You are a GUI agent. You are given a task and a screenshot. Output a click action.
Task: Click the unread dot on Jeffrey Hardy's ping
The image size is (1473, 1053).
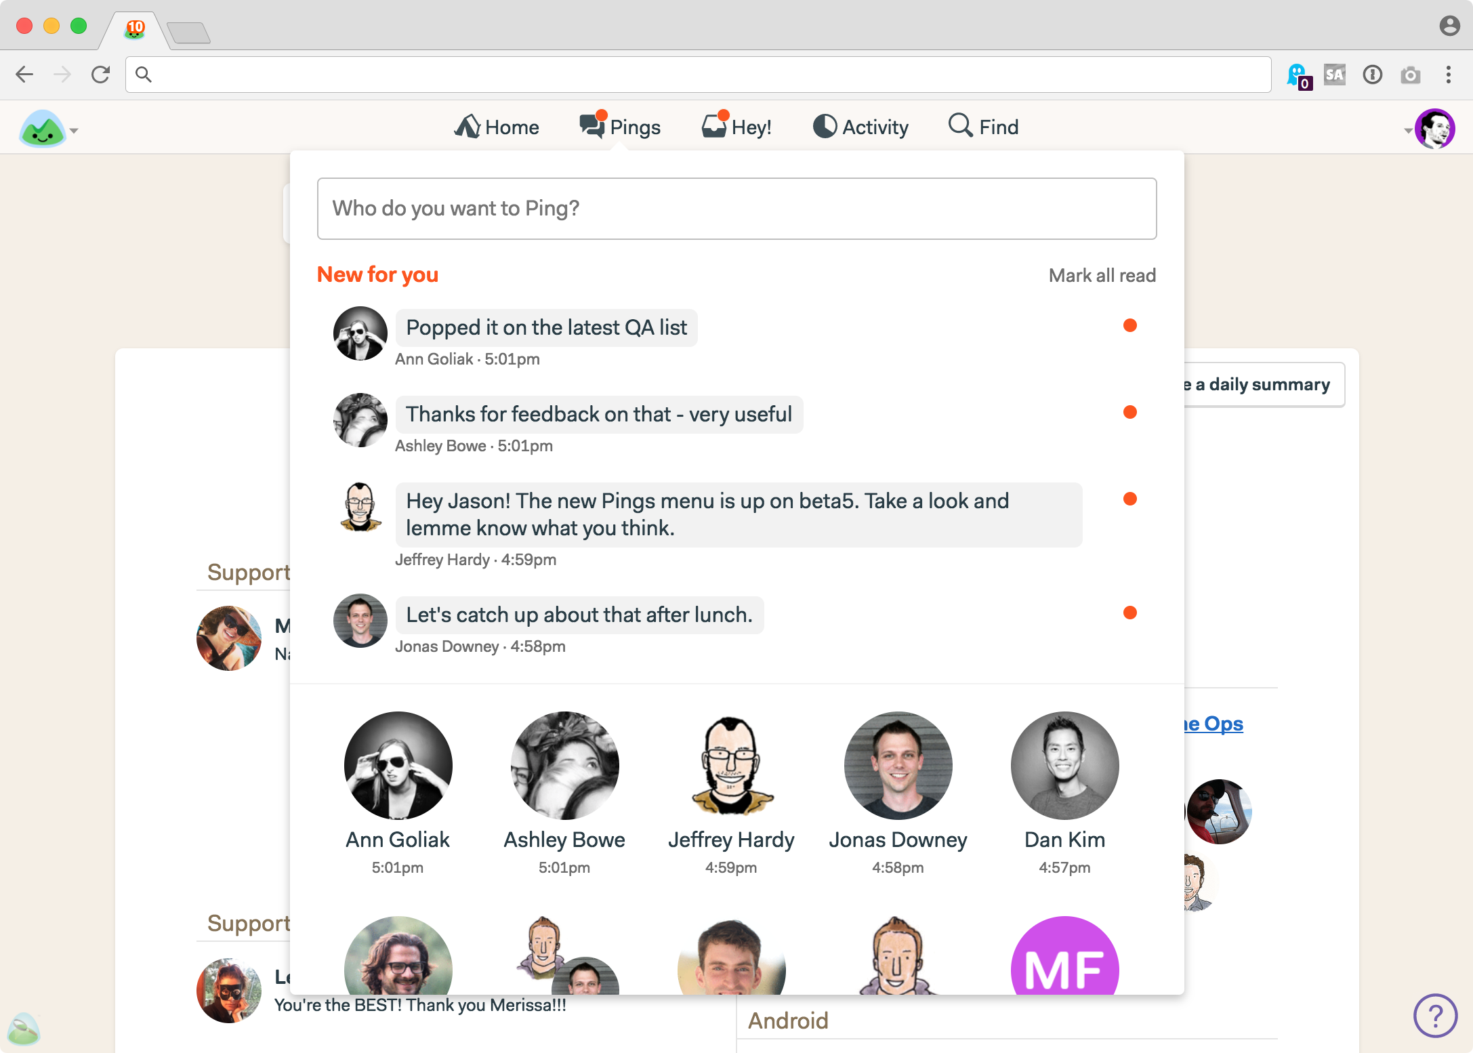tap(1129, 499)
